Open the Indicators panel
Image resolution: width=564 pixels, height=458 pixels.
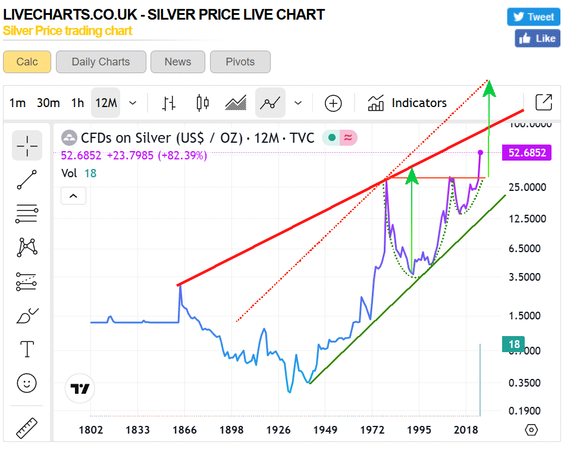(408, 103)
